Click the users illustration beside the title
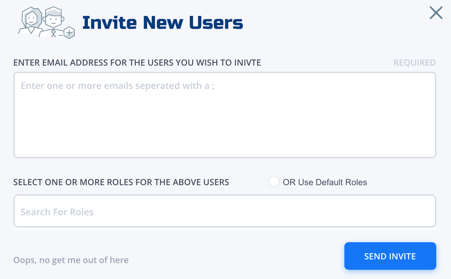451x279 pixels. (x=47, y=23)
